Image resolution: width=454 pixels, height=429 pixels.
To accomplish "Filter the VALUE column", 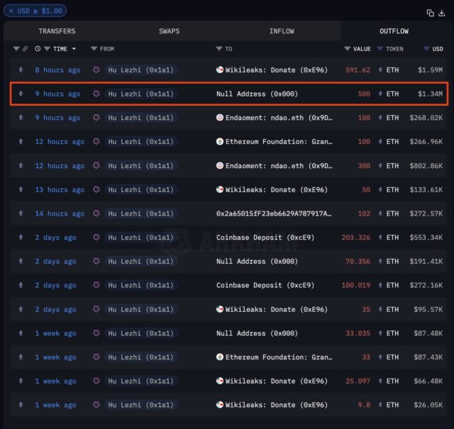I will click(x=347, y=49).
